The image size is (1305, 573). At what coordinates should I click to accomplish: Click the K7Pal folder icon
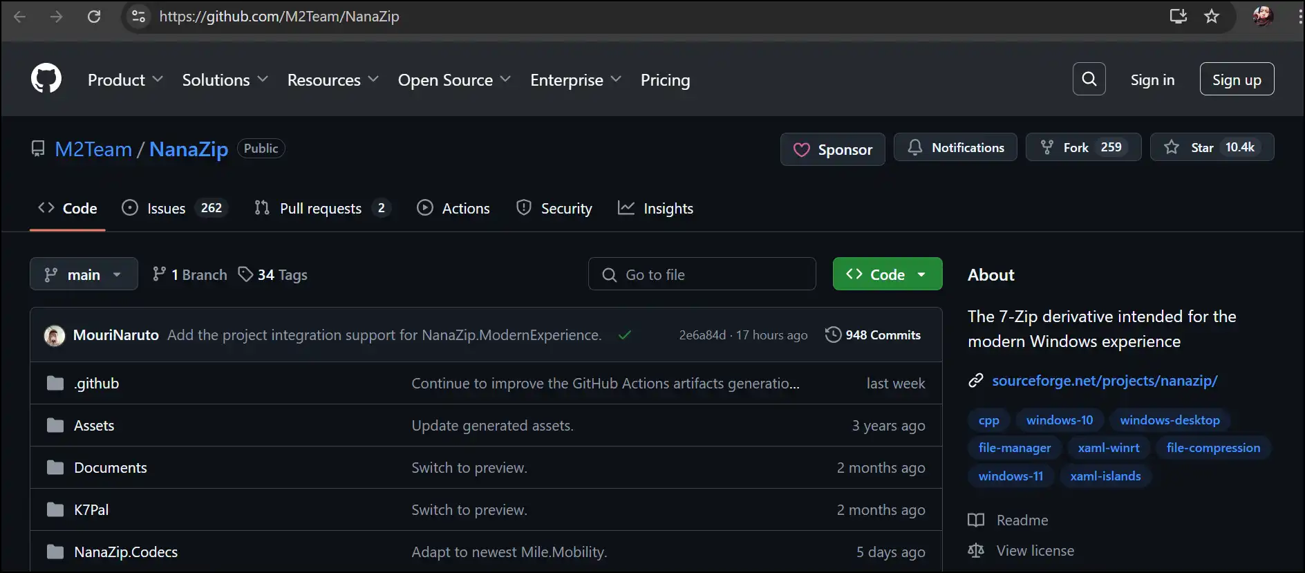click(55, 509)
